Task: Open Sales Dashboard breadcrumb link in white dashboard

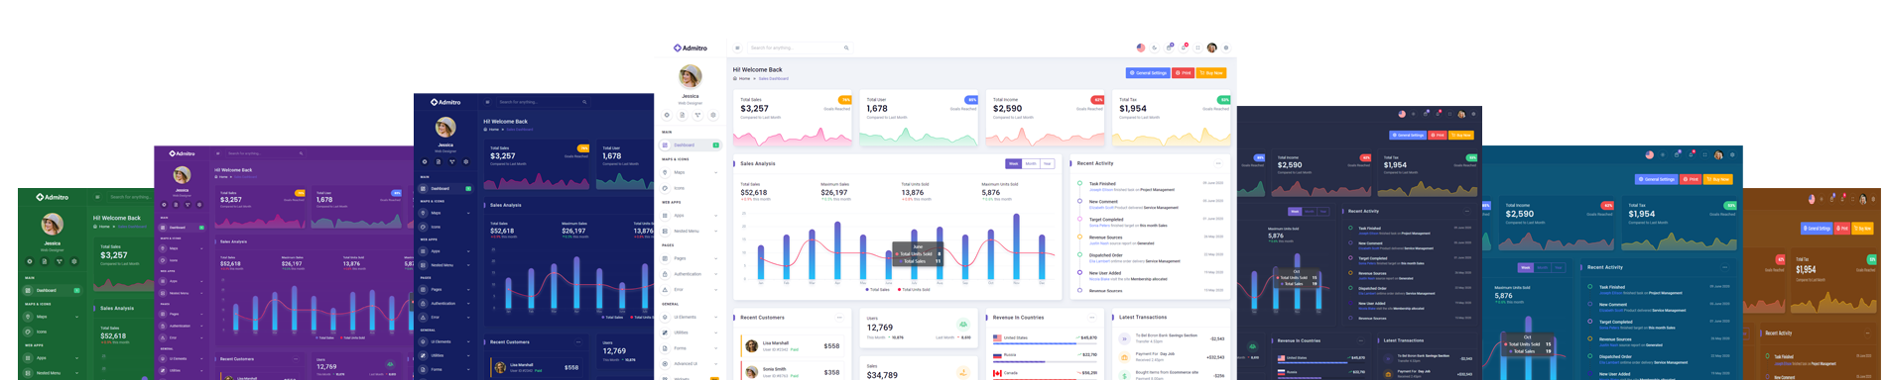Action: click(774, 78)
